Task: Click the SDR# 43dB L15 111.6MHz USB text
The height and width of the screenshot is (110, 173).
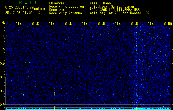Action: pyautogui.click(x=115, y=10)
